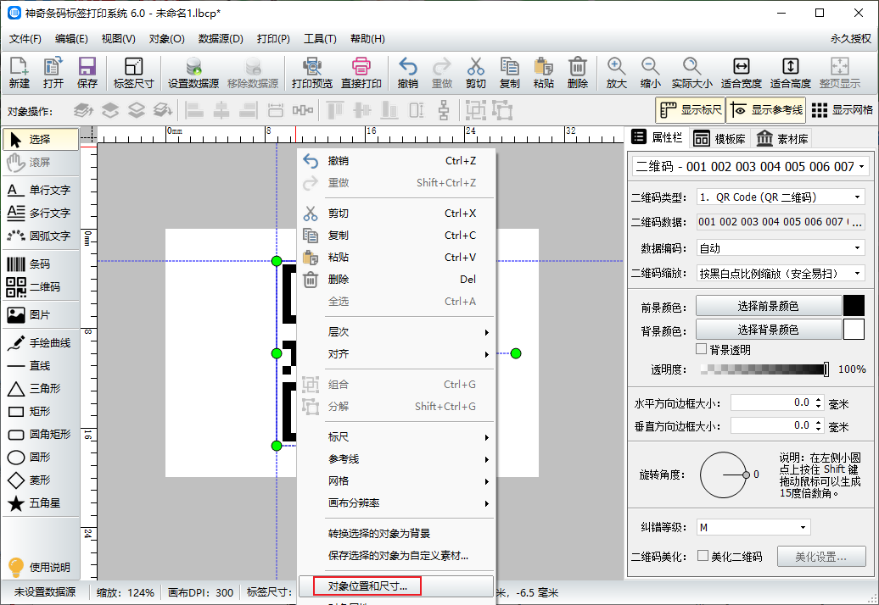Click the 删除 delete toolbar icon
The height and width of the screenshot is (605, 879).
click(578, 73)
